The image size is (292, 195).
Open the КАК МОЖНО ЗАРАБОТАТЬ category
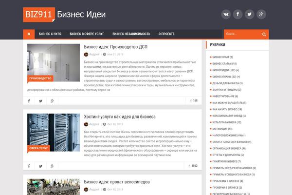pyautogui.click(x=229, y=103)
